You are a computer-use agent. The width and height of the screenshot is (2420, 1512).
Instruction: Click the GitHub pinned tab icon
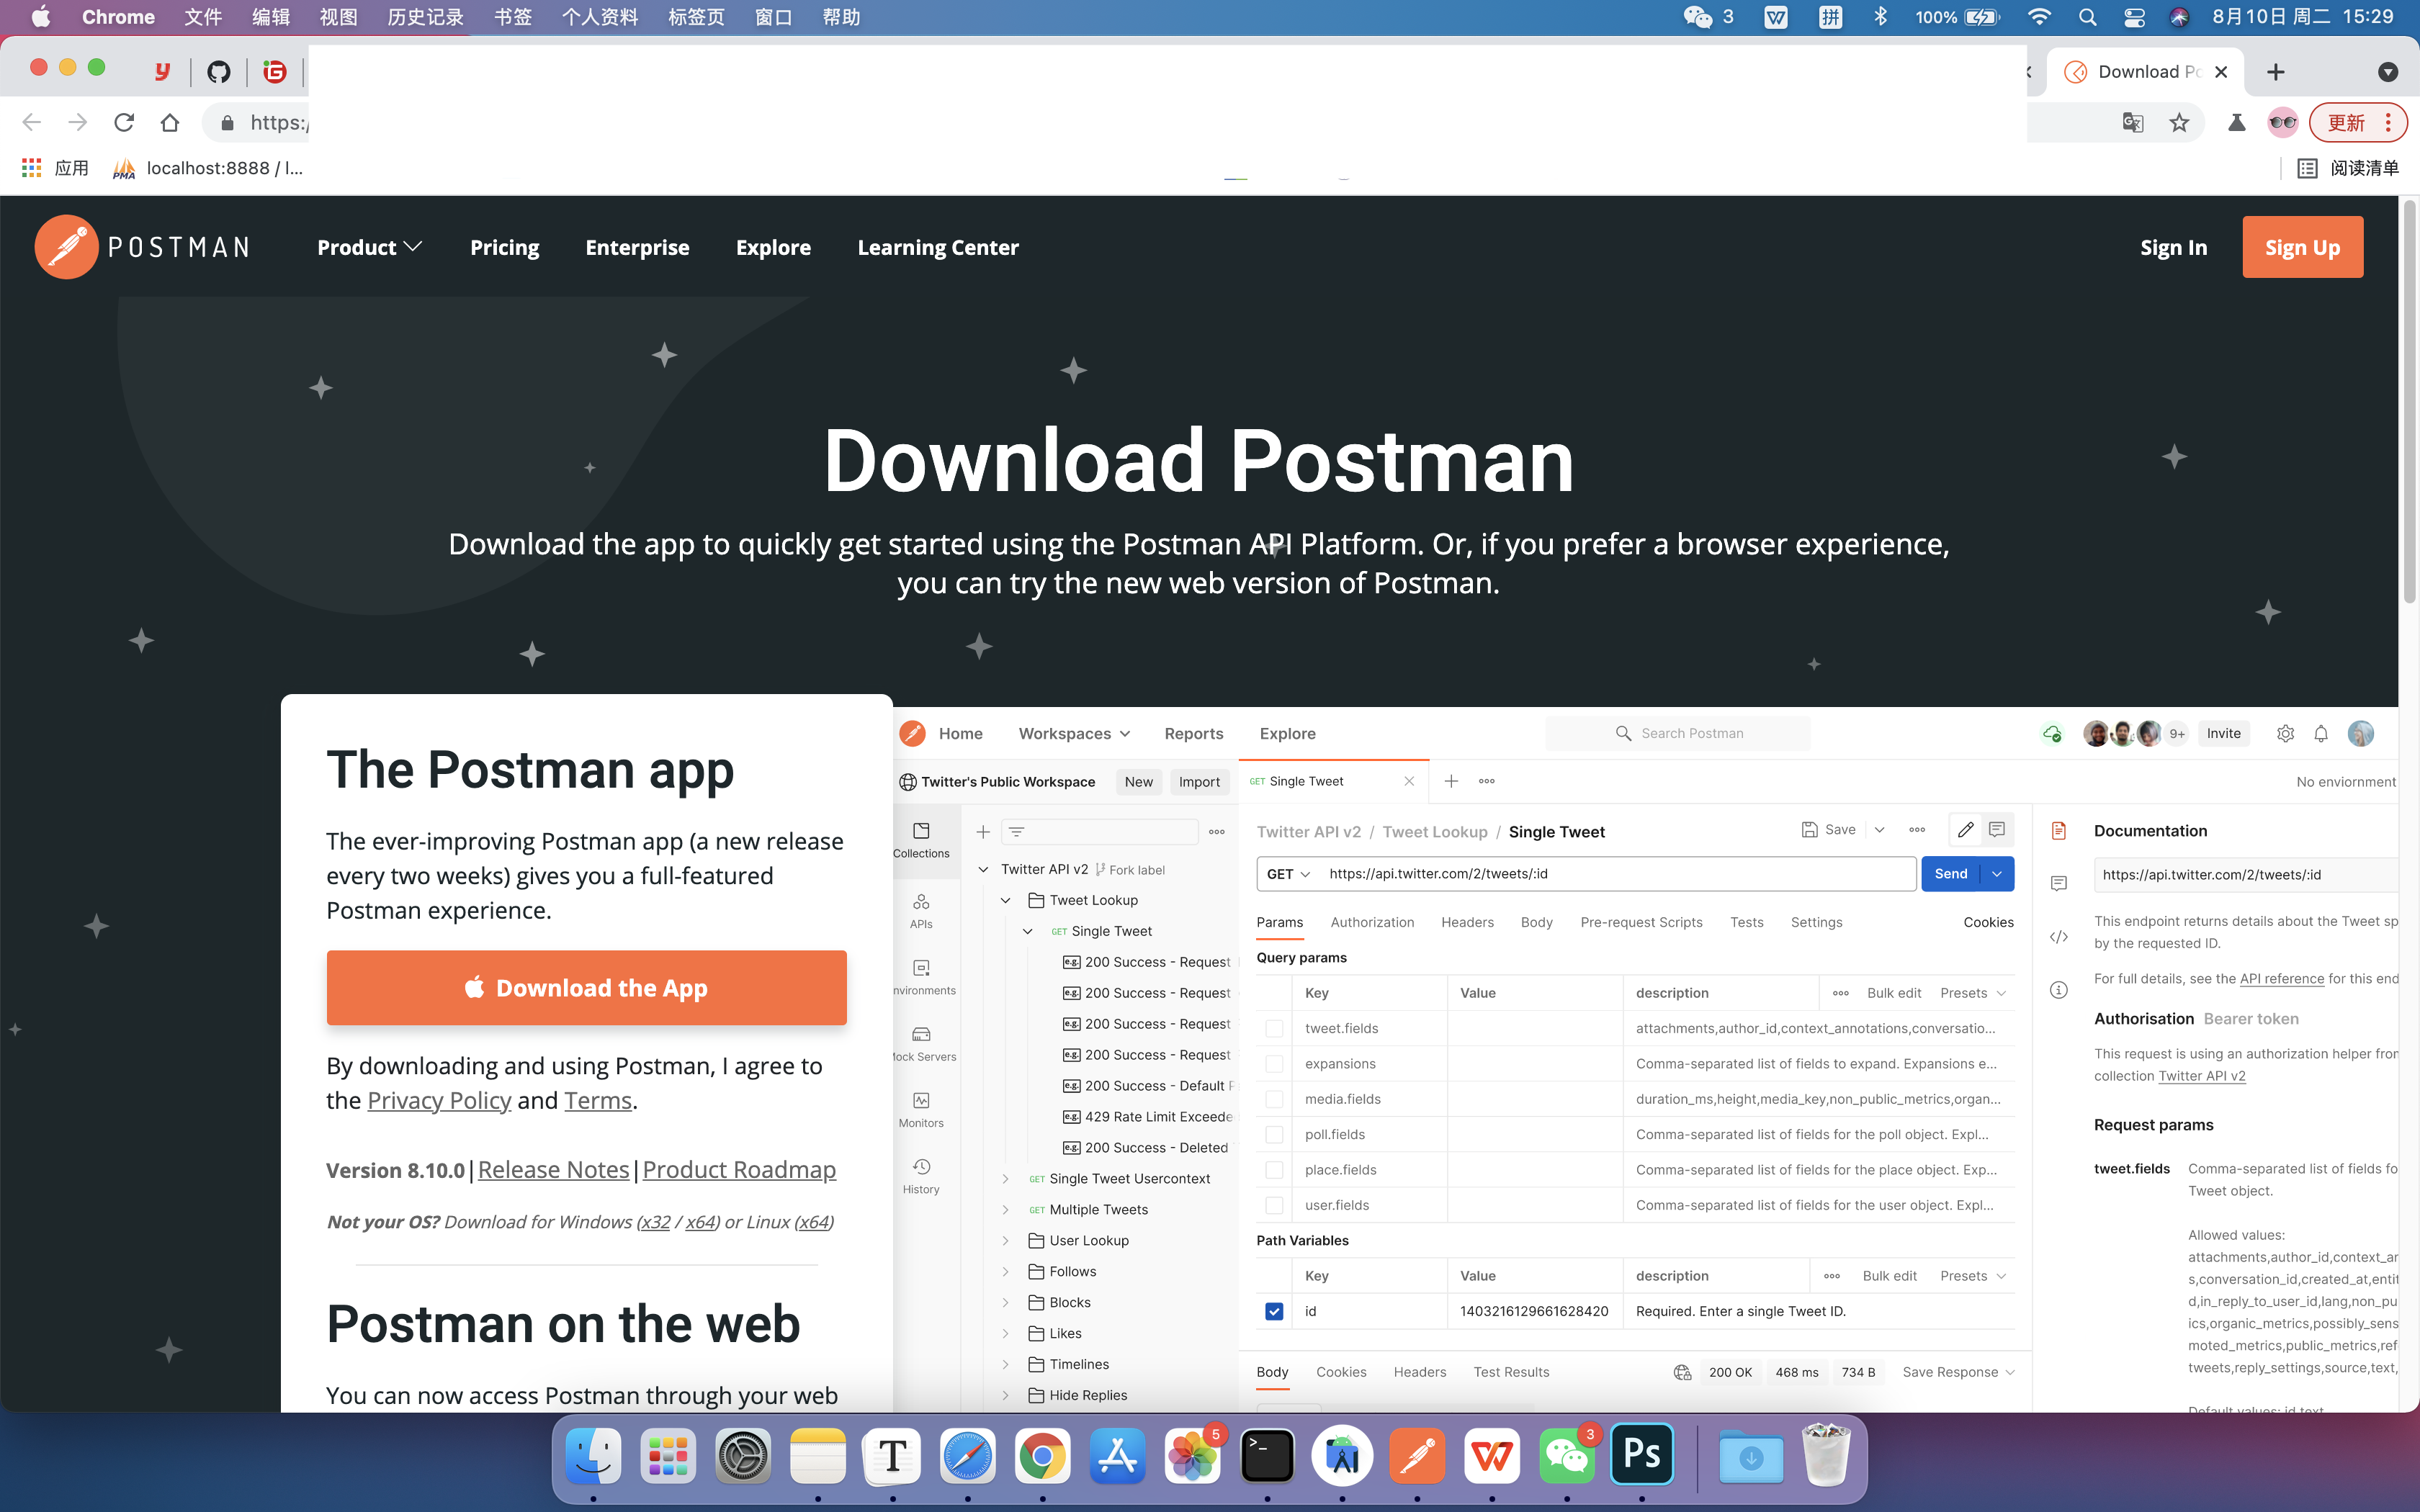point(219,72)
